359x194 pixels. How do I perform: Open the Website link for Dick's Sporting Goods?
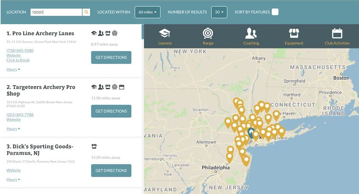click(13, 170)
